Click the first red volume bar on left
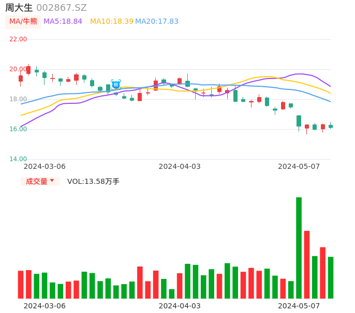This screenshot has width=355, height=313. click(21, 285)
